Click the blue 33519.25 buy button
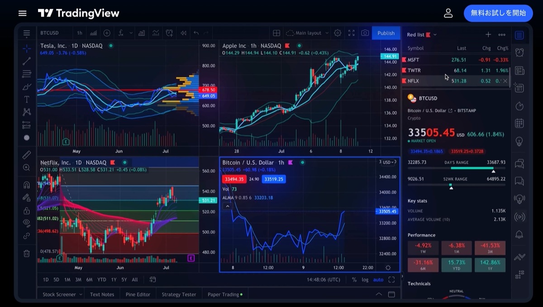 [x=274, y=179]
